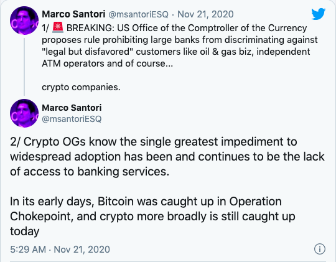Open Marco Santori name in first tweet

[73, 14]
